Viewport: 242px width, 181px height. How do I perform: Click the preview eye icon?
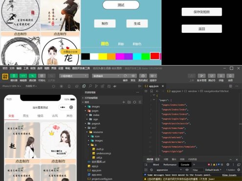click(x=133, y=76)
